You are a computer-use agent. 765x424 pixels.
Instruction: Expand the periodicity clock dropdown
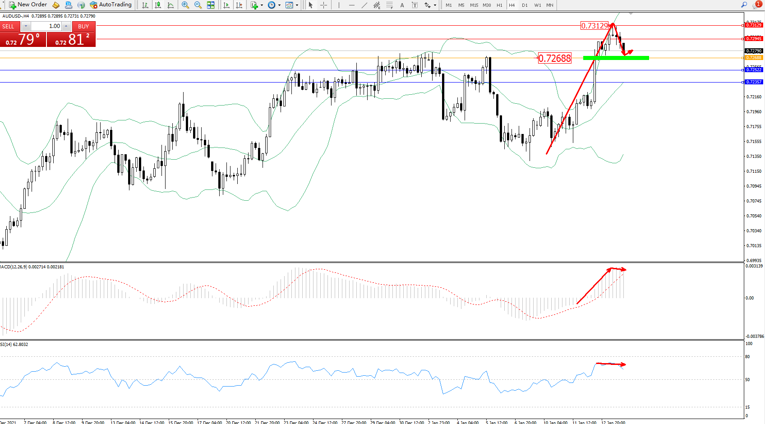coord(279,5)
